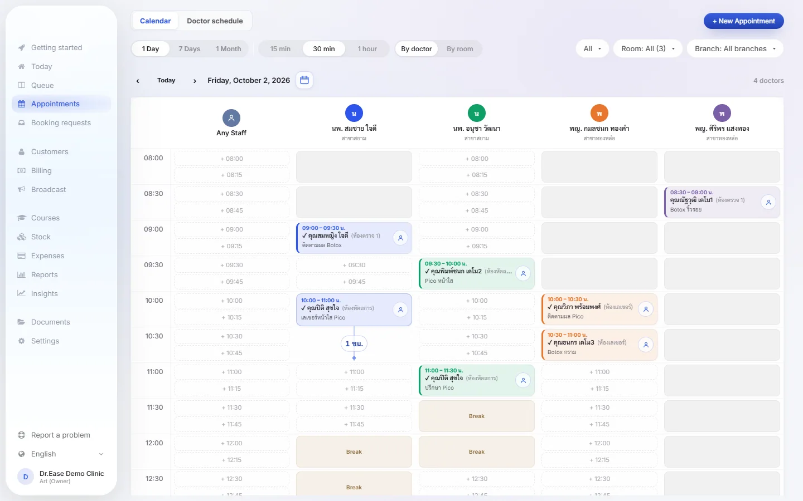Open the All filter dropdown
The width and height of the screenshot is (803, 501).
click(592, 49)
